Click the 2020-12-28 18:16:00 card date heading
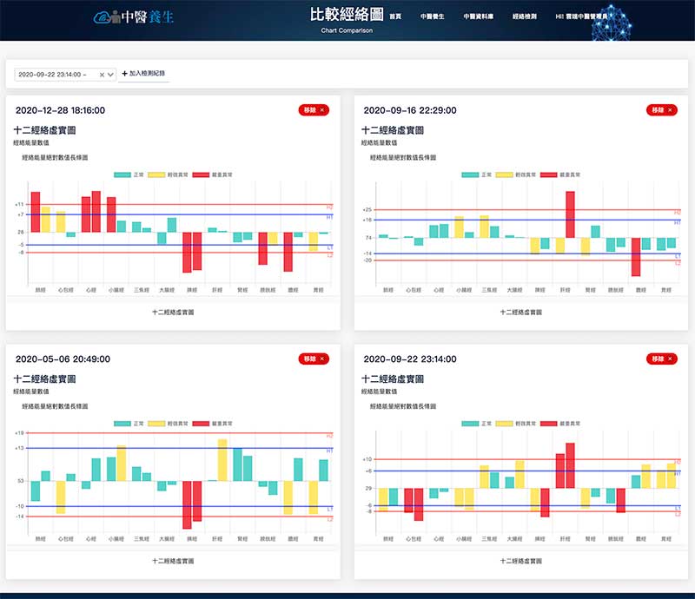Image resolution: width=695 pixels, height=599 pixels. pos(60,110)
